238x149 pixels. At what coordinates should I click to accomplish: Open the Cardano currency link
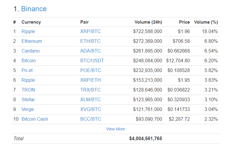[30, 51]
